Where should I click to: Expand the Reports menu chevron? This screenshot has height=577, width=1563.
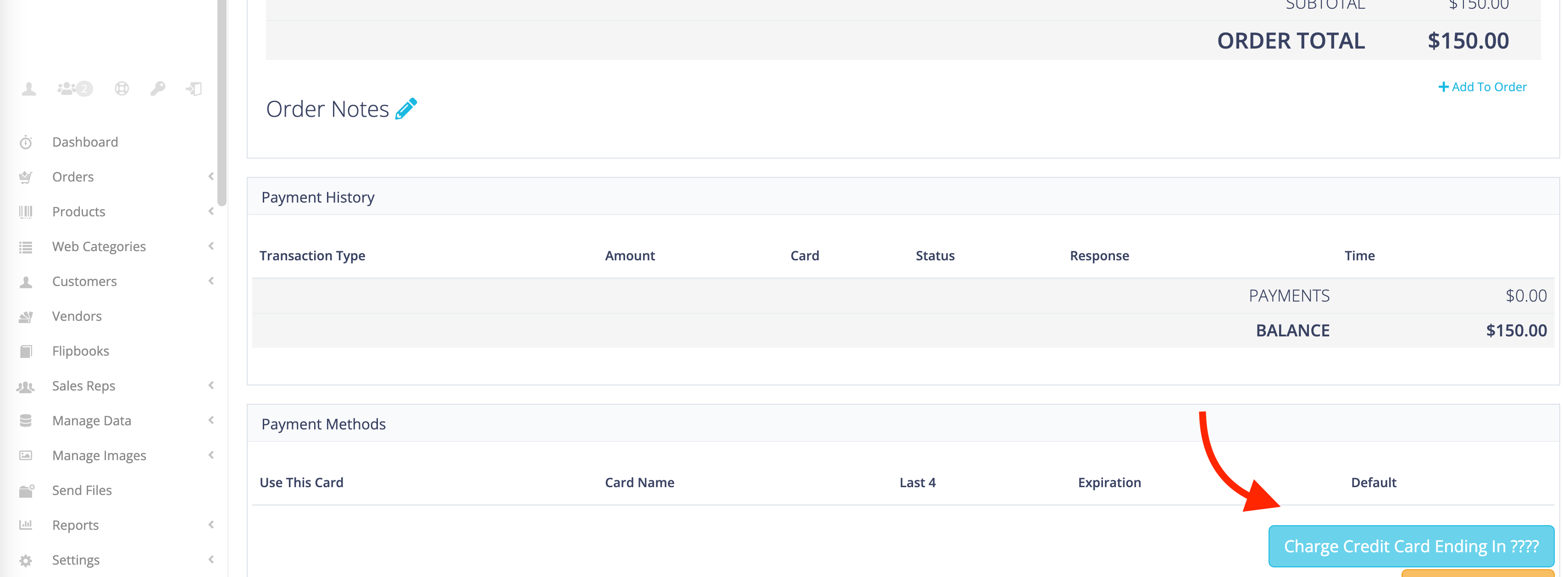[211, 525]
